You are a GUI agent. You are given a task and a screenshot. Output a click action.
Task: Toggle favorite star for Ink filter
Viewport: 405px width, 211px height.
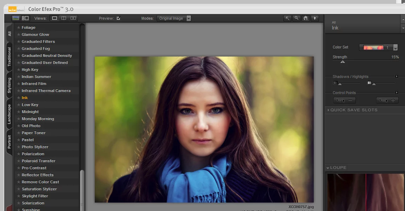[19, 98]
